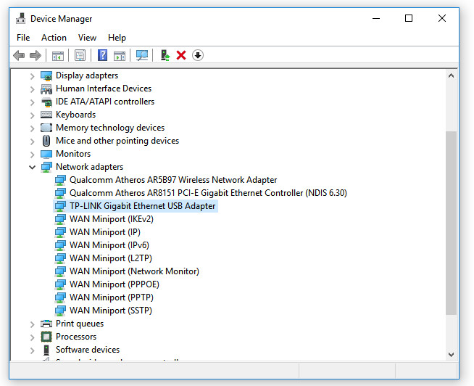
Task: Click the Network adapters category icon
Action: [46, 167]
